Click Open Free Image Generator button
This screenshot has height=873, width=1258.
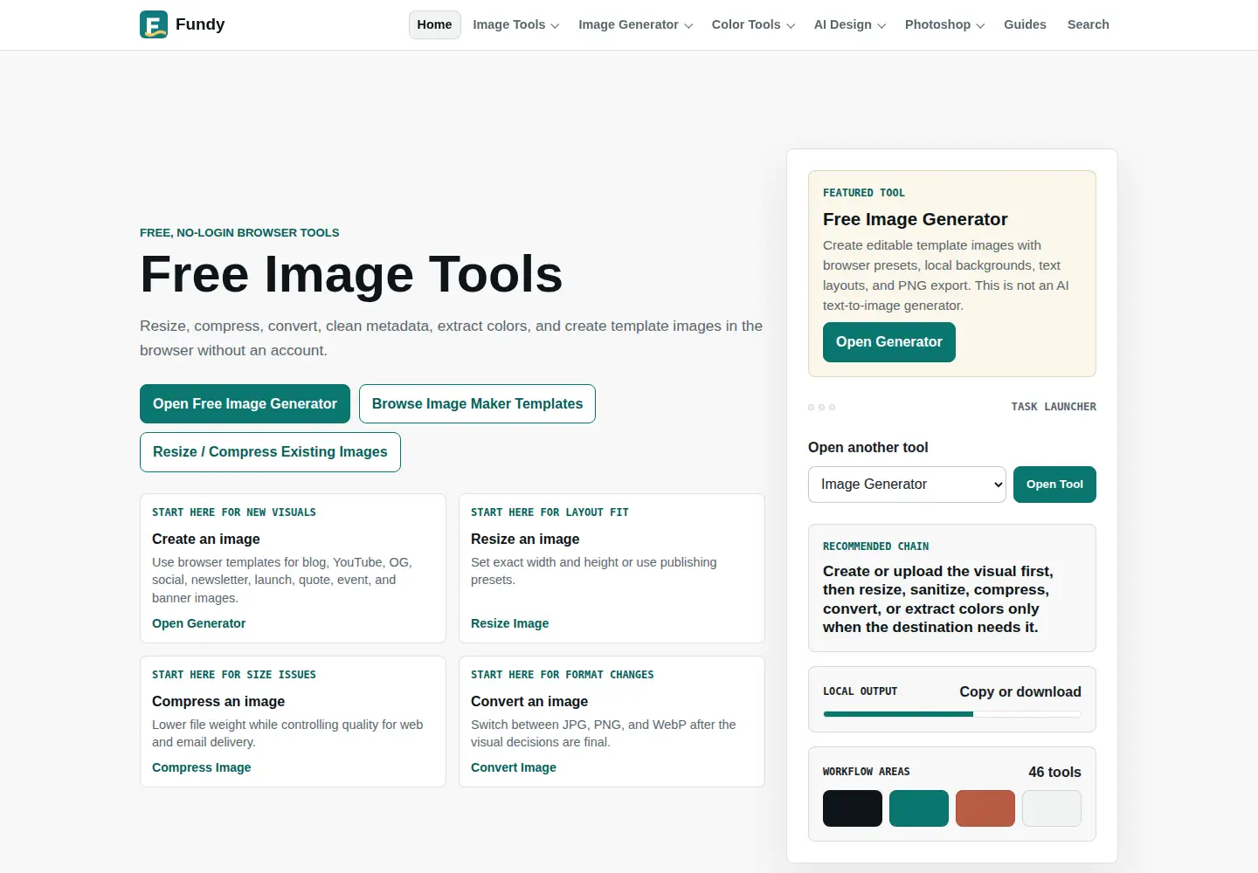click(245, 404)
